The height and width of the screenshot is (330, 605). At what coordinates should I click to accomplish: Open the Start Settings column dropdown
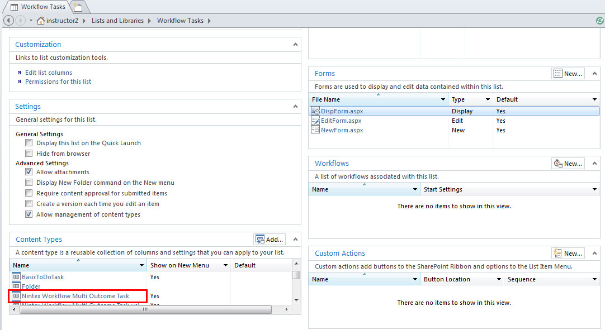pyautogui.click(x=594, y=189)
